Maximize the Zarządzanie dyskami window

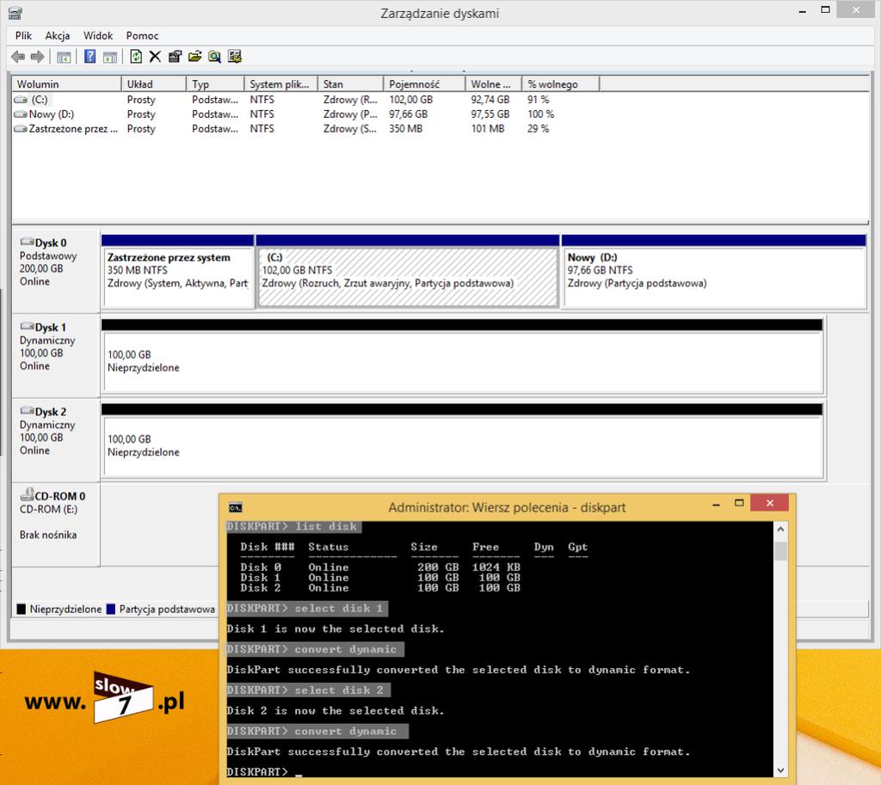pos(825,9)
